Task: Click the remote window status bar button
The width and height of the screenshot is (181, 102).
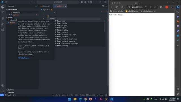Action: 2,95
